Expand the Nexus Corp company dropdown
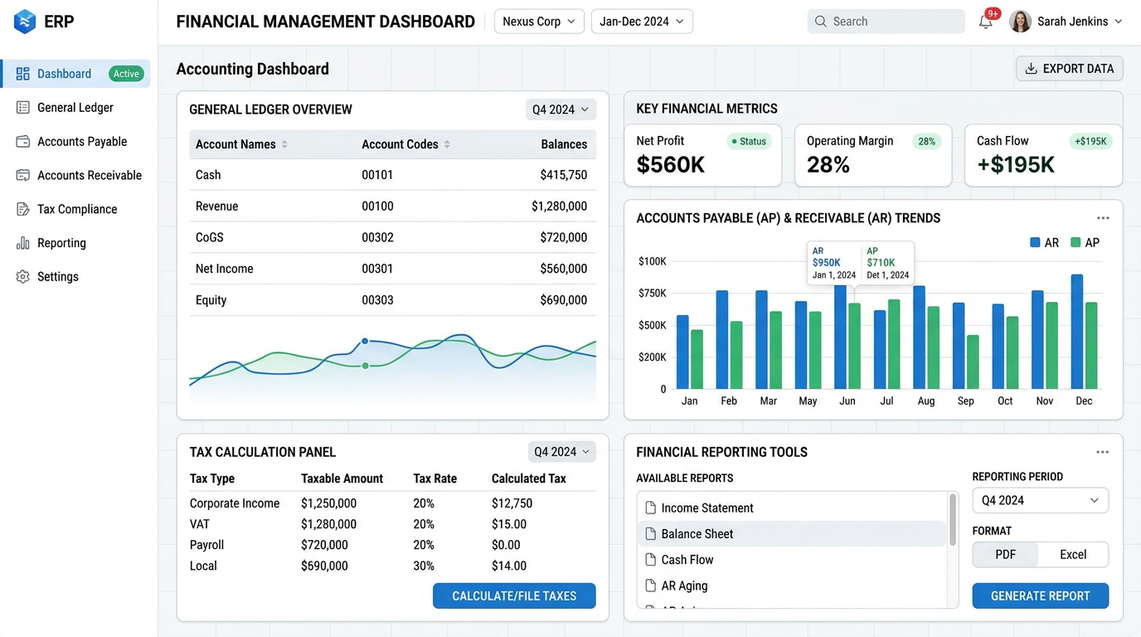The height and width of the screenshot is (637, 1141). pos(539,22)
